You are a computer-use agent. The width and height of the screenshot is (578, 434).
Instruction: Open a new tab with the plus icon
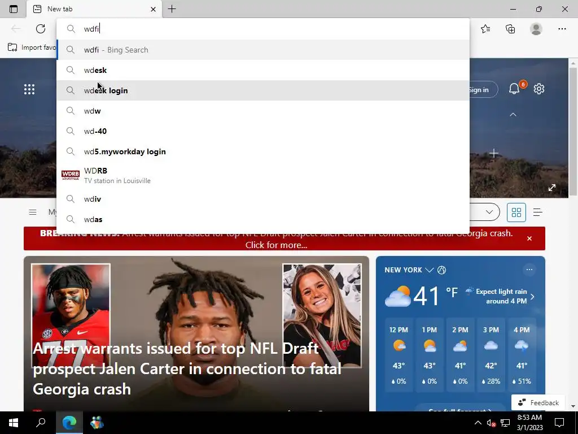[172, 9]
